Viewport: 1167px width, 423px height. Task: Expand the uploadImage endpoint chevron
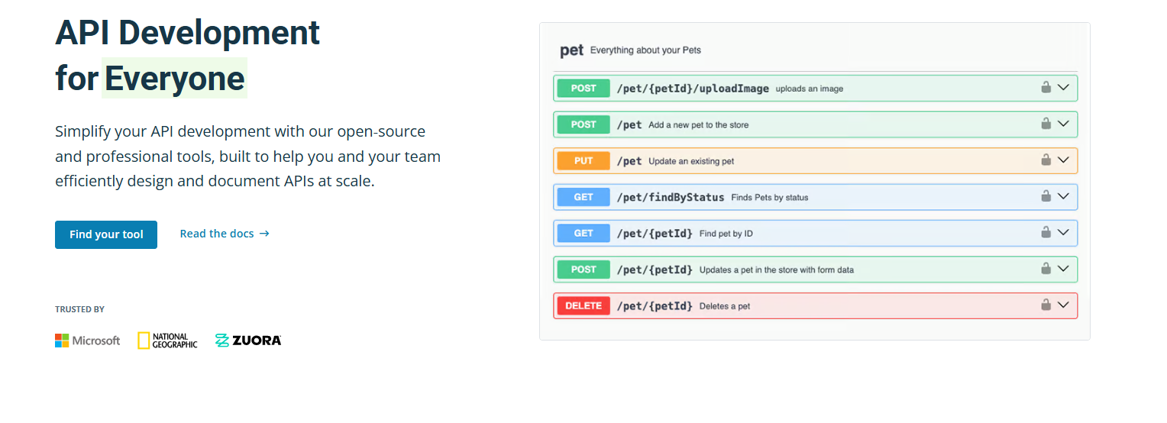(1063, 87)
